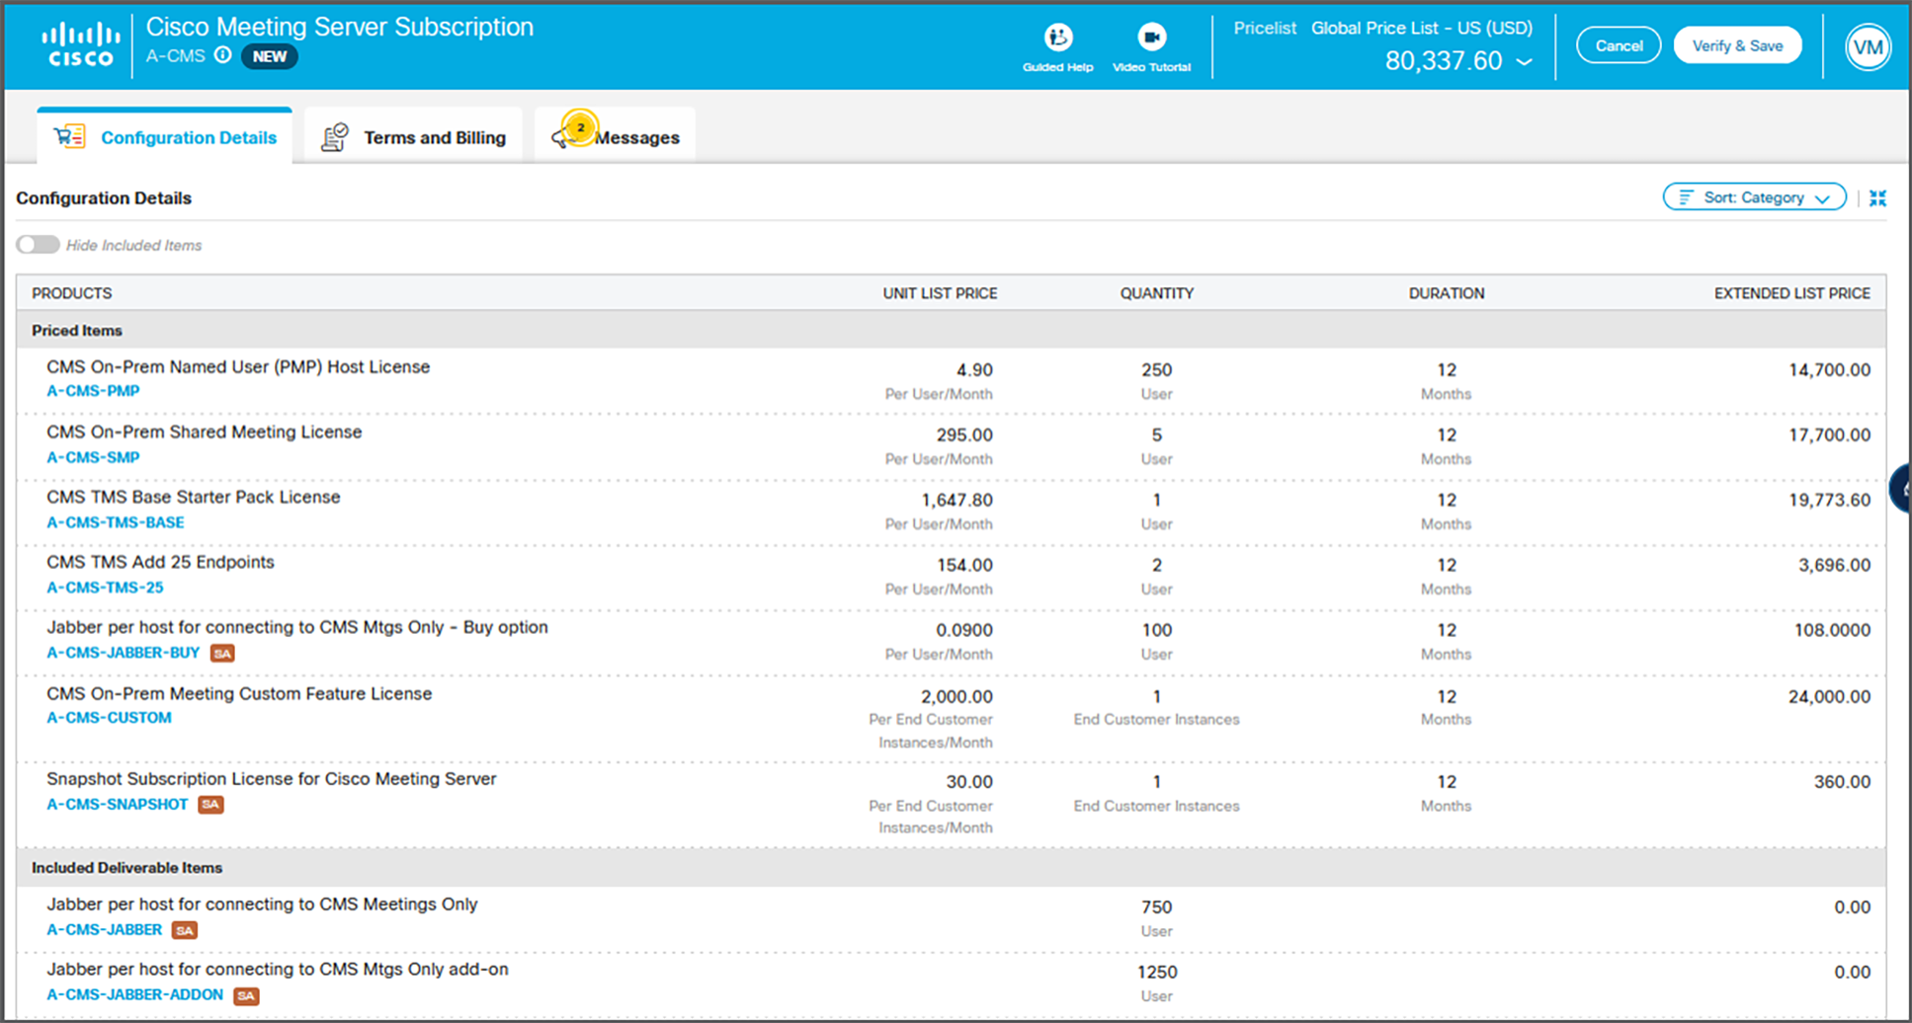
Task: Click the SA badge beside A-CMS-JABBER-BUY
Action: pos(222,654)
